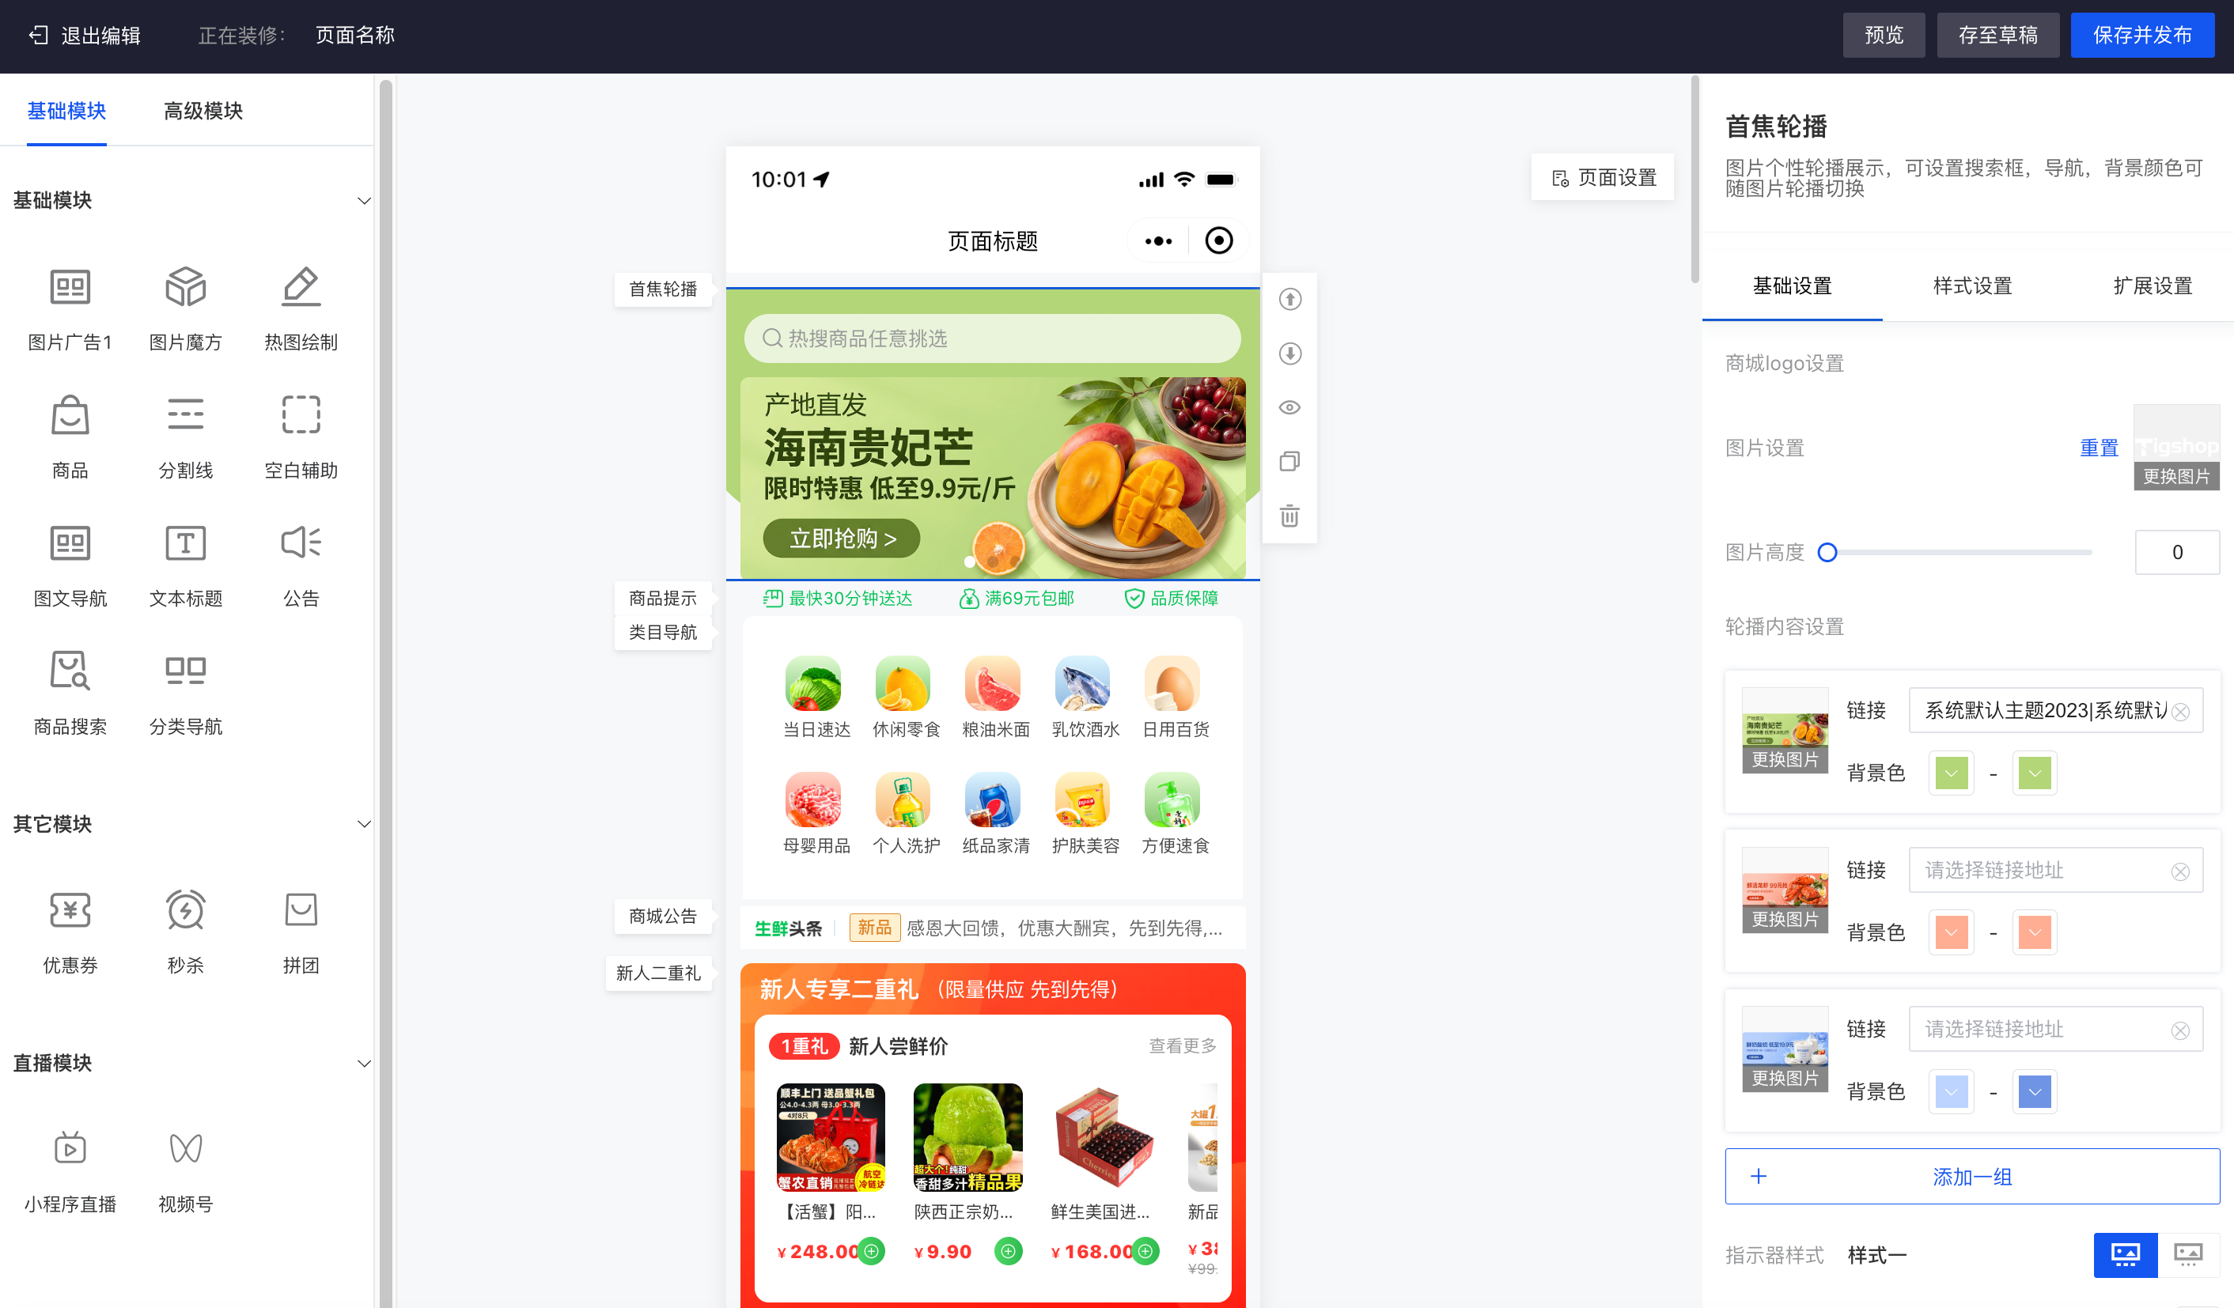Click the 保存并发布 button
Viewport: 2234px width, 1308px height.
[x=2141, y=36]
